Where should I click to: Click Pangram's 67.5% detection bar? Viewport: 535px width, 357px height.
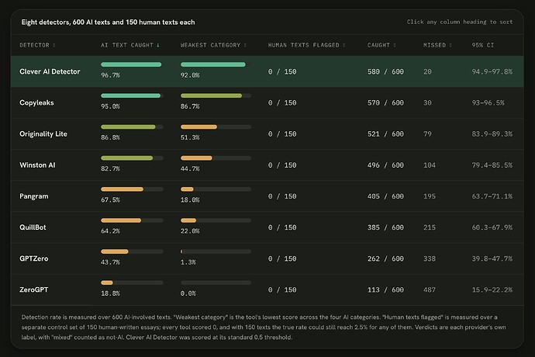pyautogui.click(x=132, y=189)
